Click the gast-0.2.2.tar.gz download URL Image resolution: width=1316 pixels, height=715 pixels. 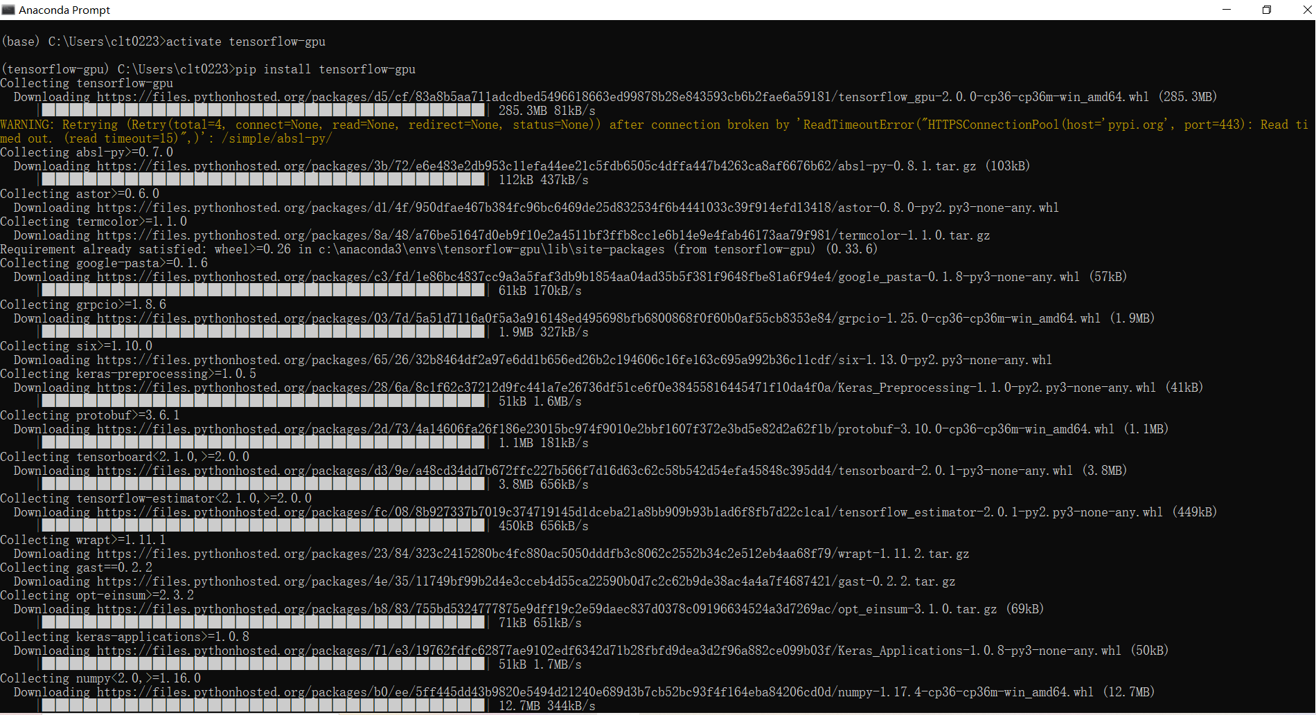(x=526, y=581)
